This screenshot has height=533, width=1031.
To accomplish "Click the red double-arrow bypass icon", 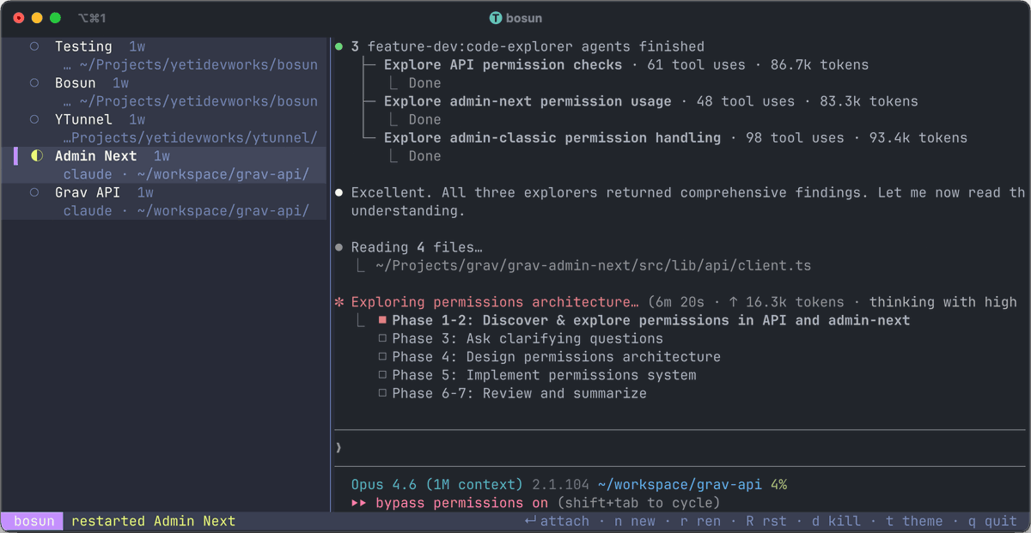I will (x=359, y=503).
